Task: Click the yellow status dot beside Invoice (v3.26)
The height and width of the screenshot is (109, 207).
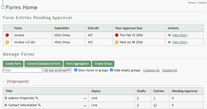Action: [7, 42]
